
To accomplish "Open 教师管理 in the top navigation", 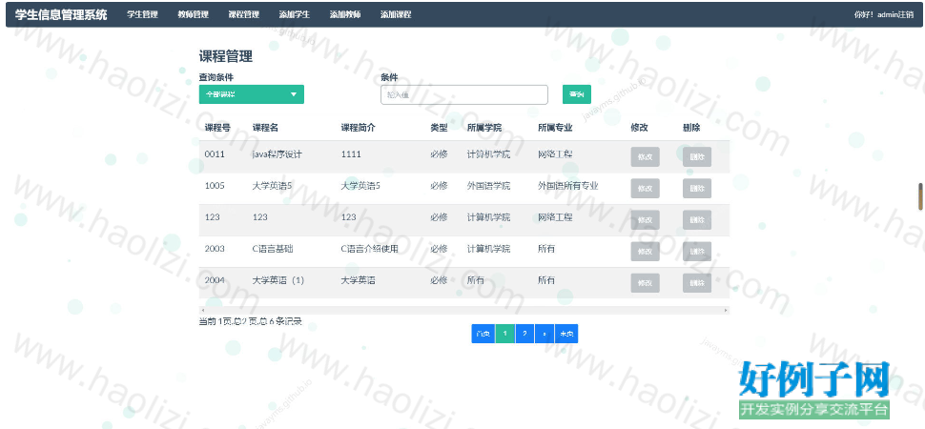I will pos(193,14).
